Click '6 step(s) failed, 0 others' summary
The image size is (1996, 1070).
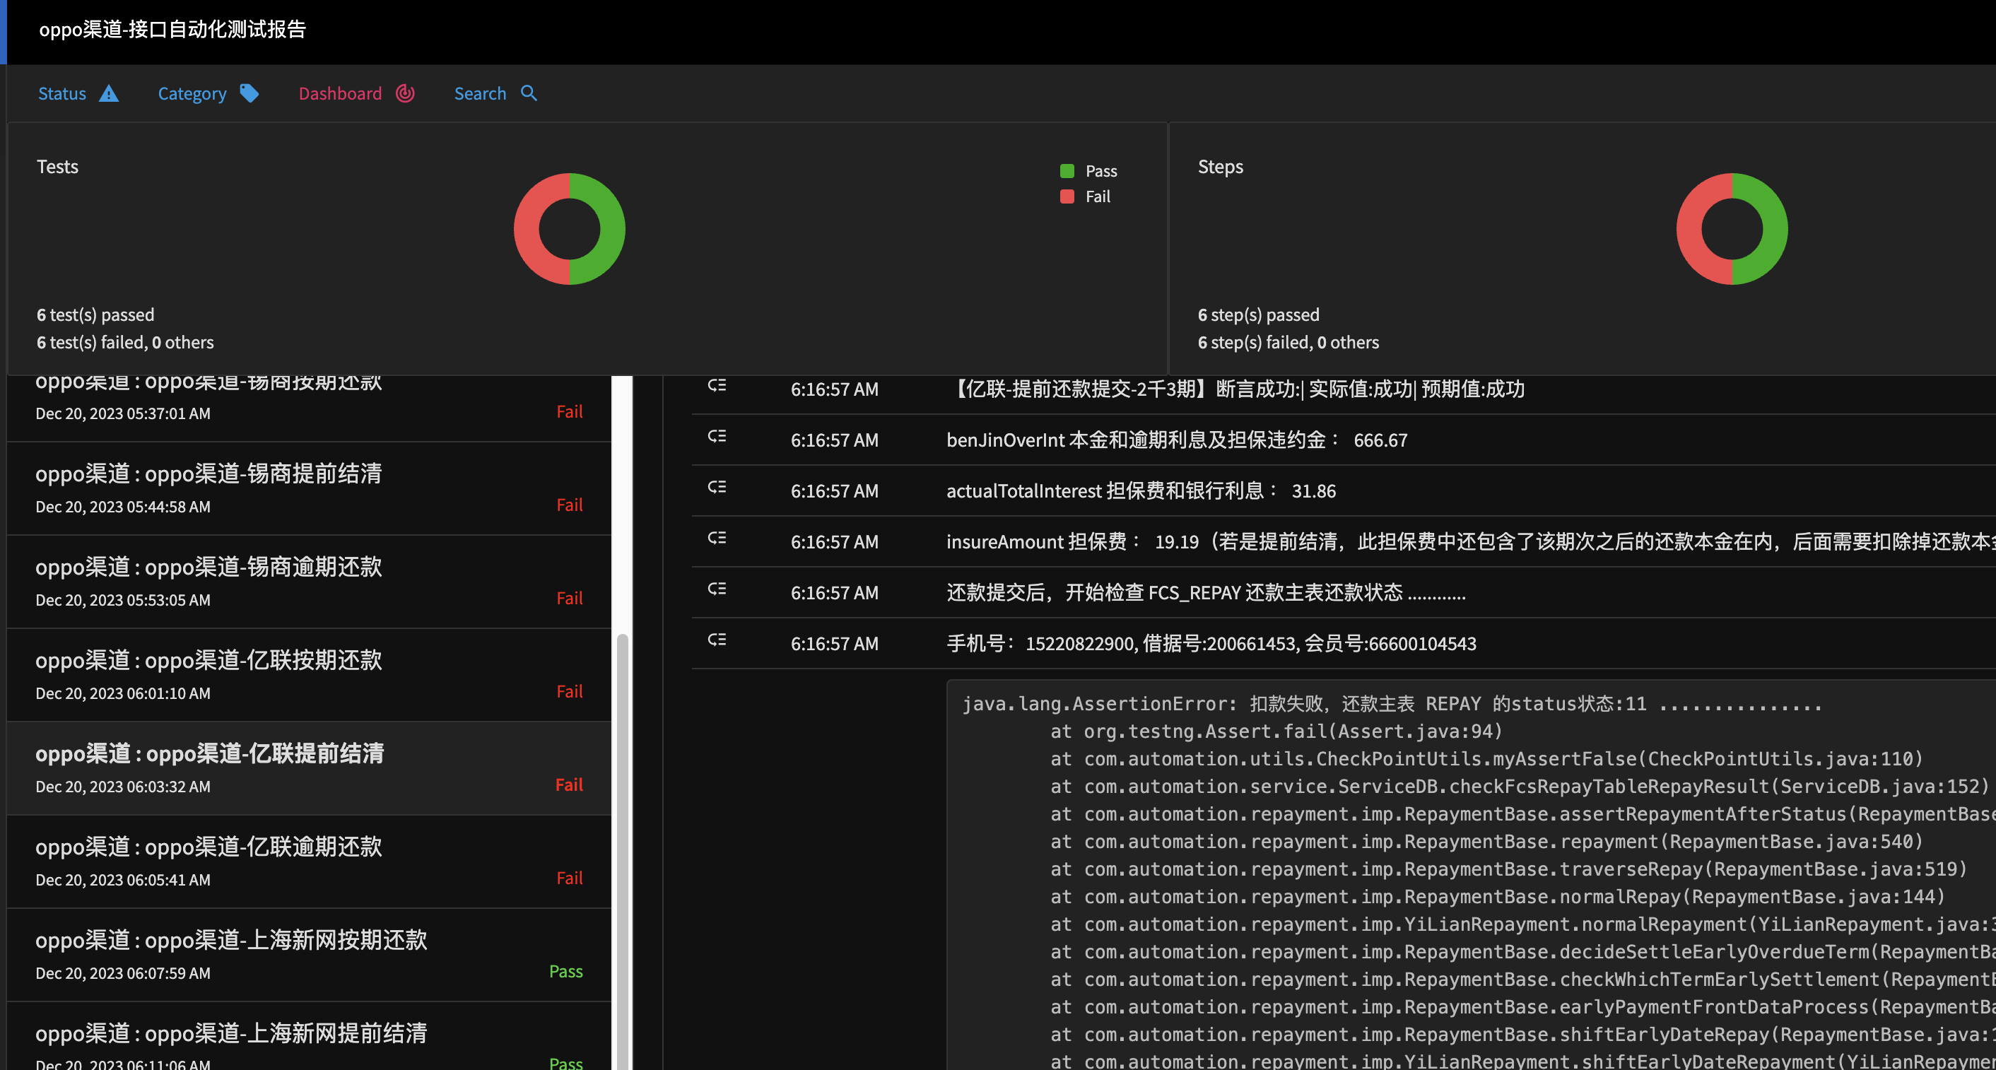(1288, 343)
